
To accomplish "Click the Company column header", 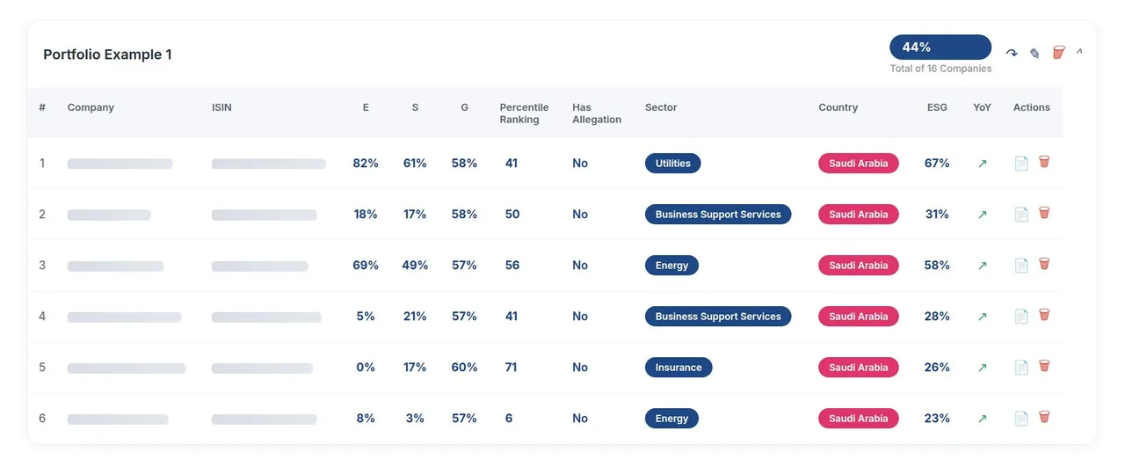I will click(x=91, y=107).
